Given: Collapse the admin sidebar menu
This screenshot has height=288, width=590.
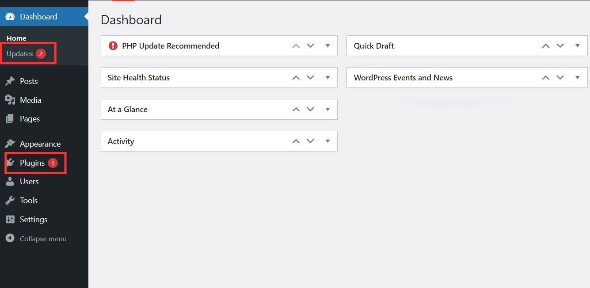Looking at the screenshot, I should point(43,239).
